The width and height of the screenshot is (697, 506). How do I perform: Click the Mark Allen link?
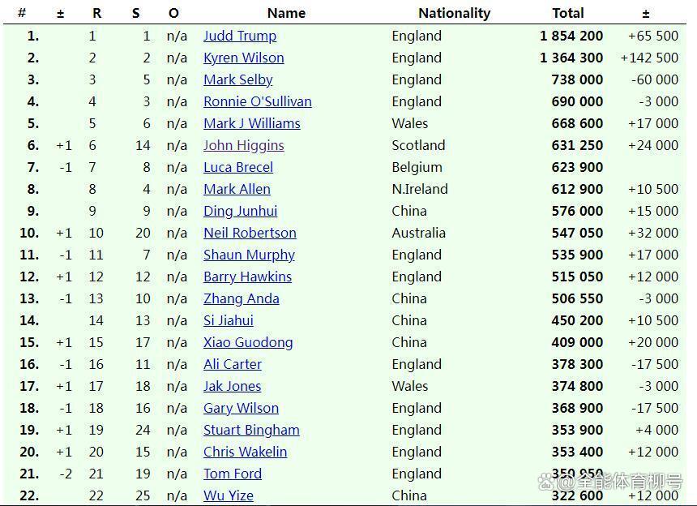point(237,189)
